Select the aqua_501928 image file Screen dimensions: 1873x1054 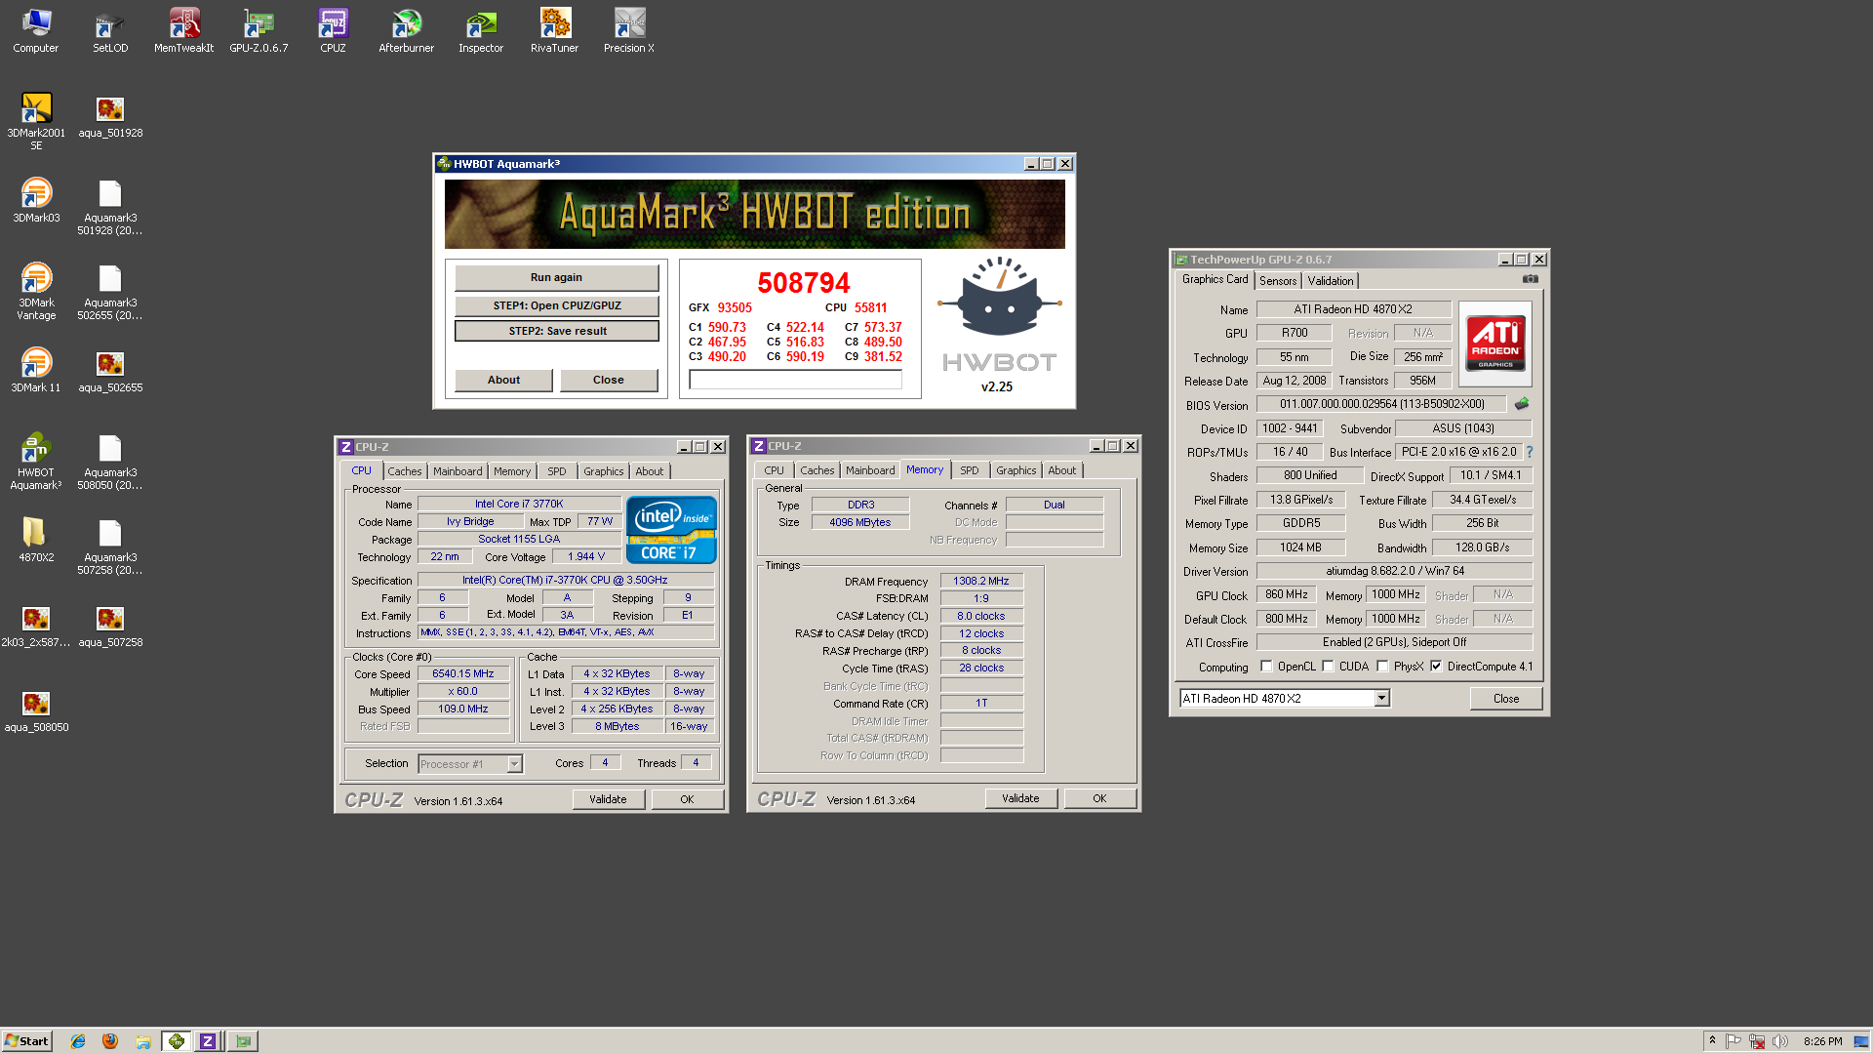(110, 117)
